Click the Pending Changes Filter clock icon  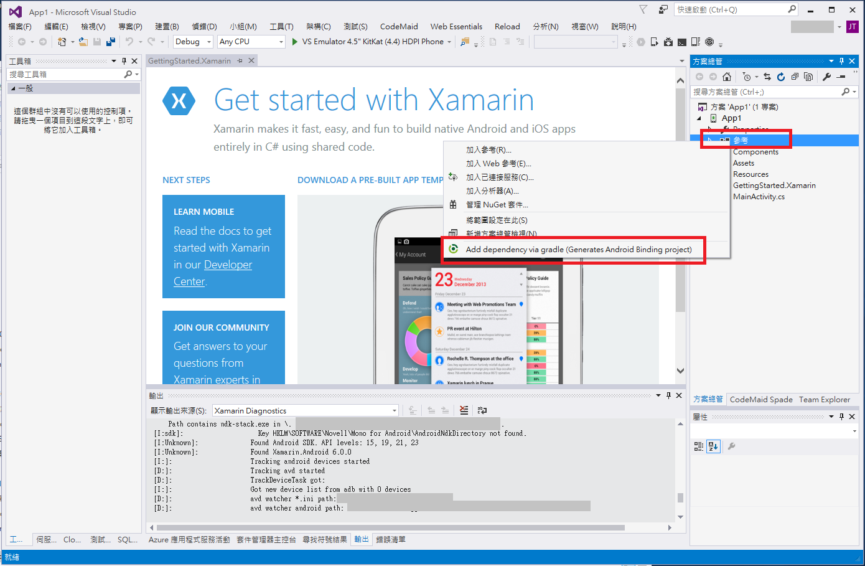747,77
